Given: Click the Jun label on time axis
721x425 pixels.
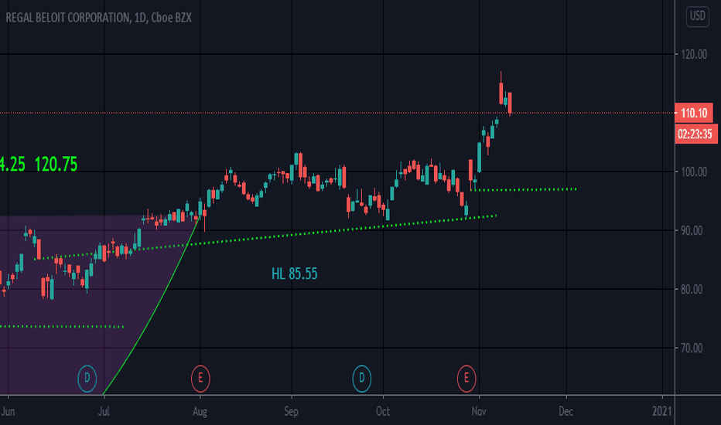Looking at the screenshot, I should (8, 411).
